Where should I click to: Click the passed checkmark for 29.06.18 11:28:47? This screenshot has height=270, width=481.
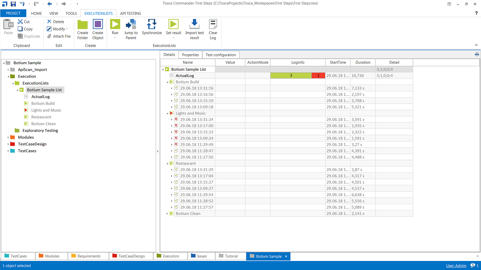pos(176,151)
